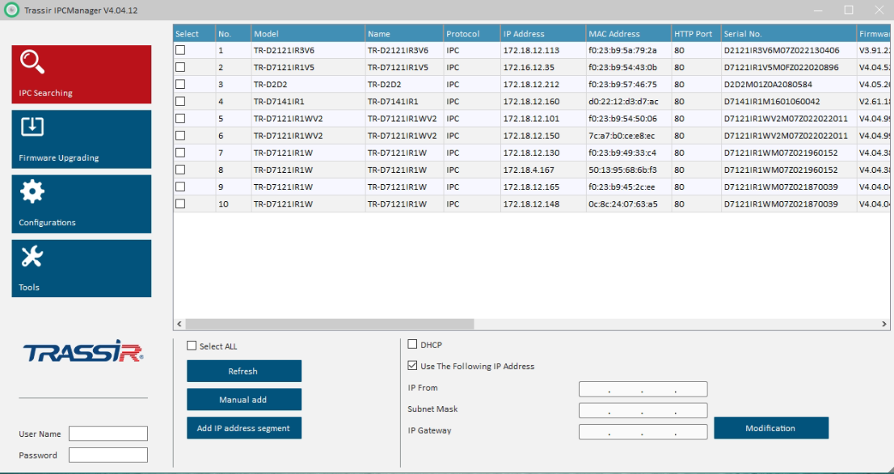Enable the Select ALL checkbox
894x474 pixels.
[x=192, y=346]
